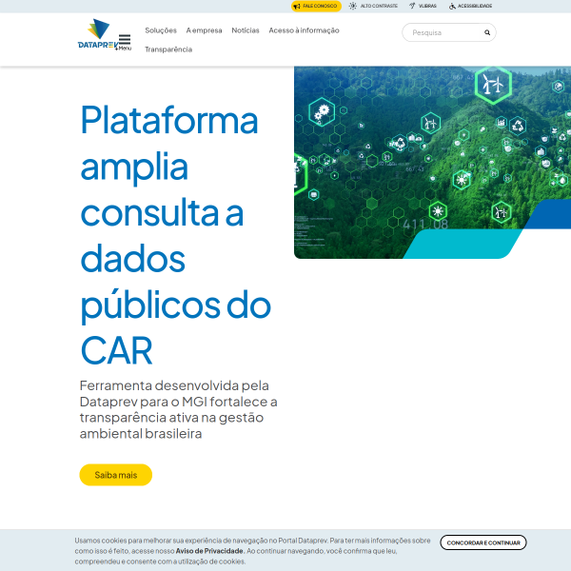
Task: Click Concordar e Continuar button
Action: tap(483, 542)
